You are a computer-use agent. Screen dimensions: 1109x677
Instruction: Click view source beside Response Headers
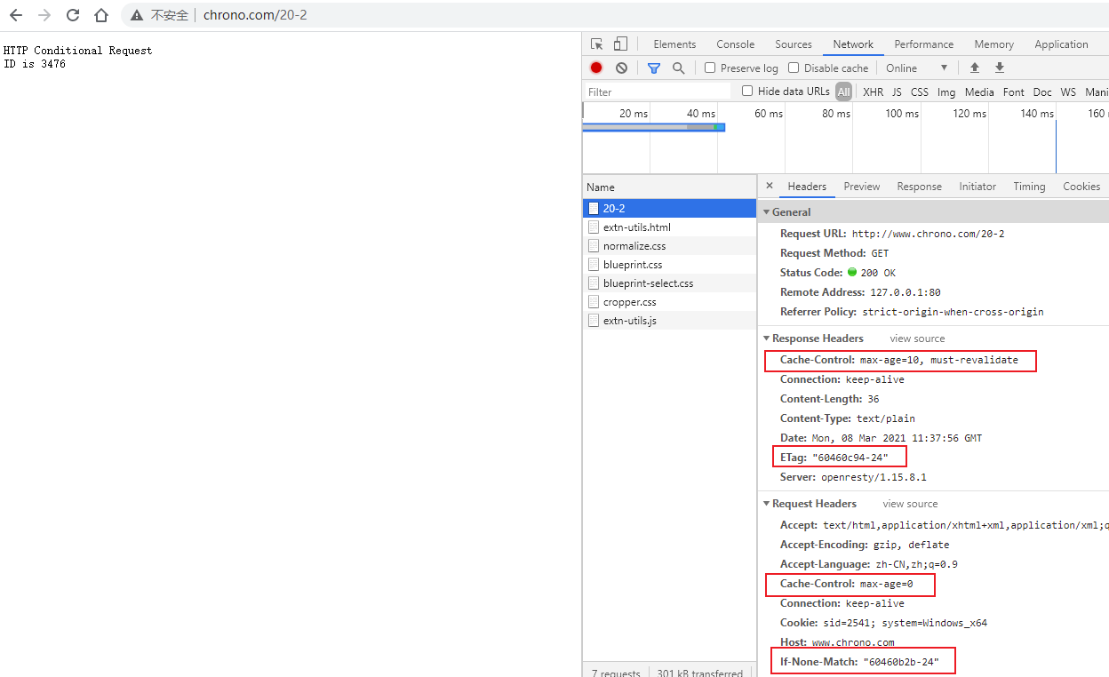click(917, 338)
